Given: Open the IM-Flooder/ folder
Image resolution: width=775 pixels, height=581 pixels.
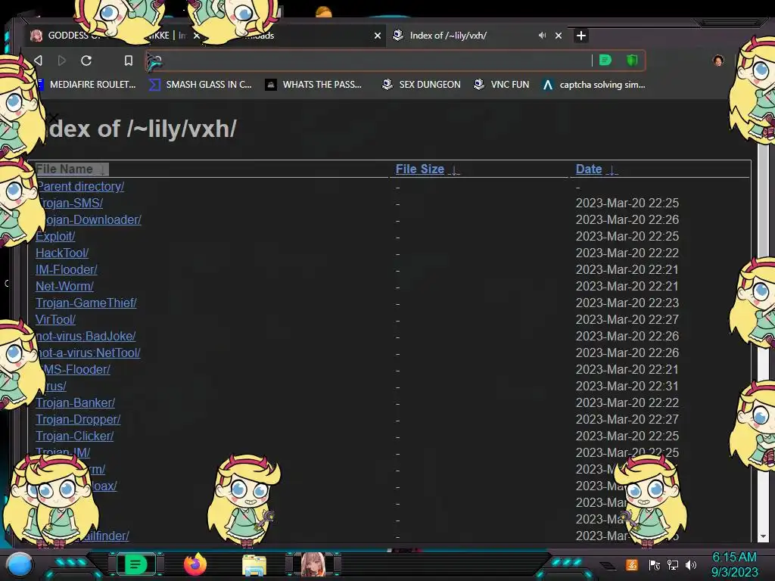Looking at the screenshot, I should 67,270.
